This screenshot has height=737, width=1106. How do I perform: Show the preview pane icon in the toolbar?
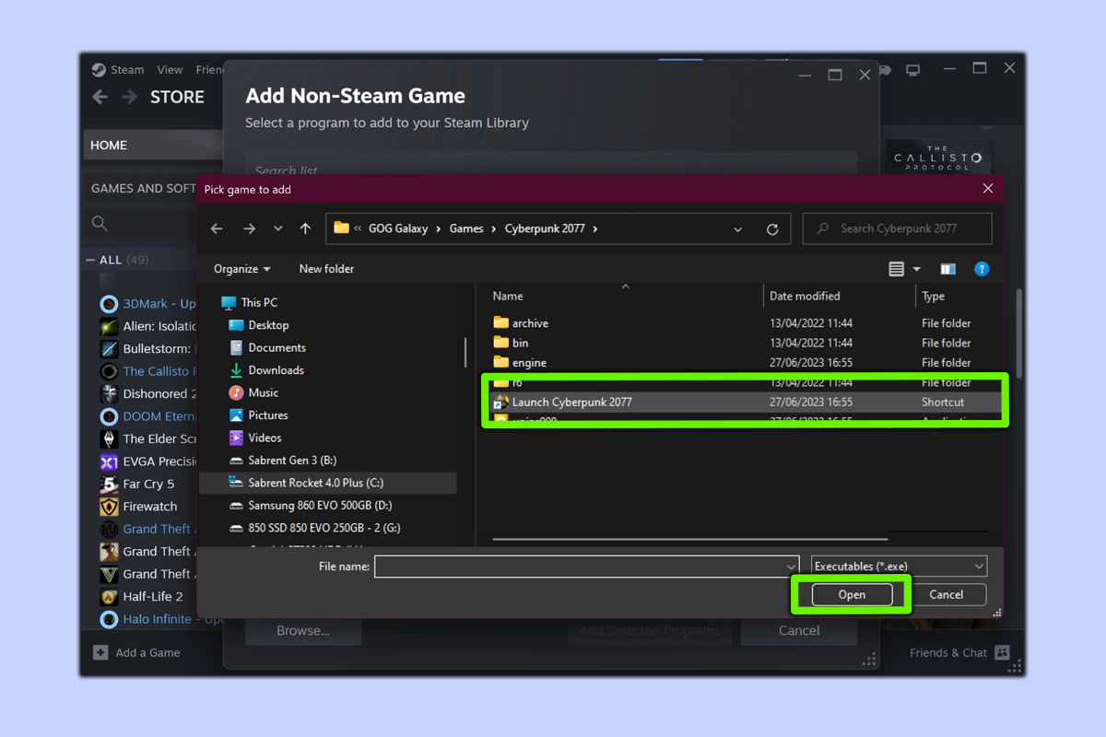tap(947, 268)
